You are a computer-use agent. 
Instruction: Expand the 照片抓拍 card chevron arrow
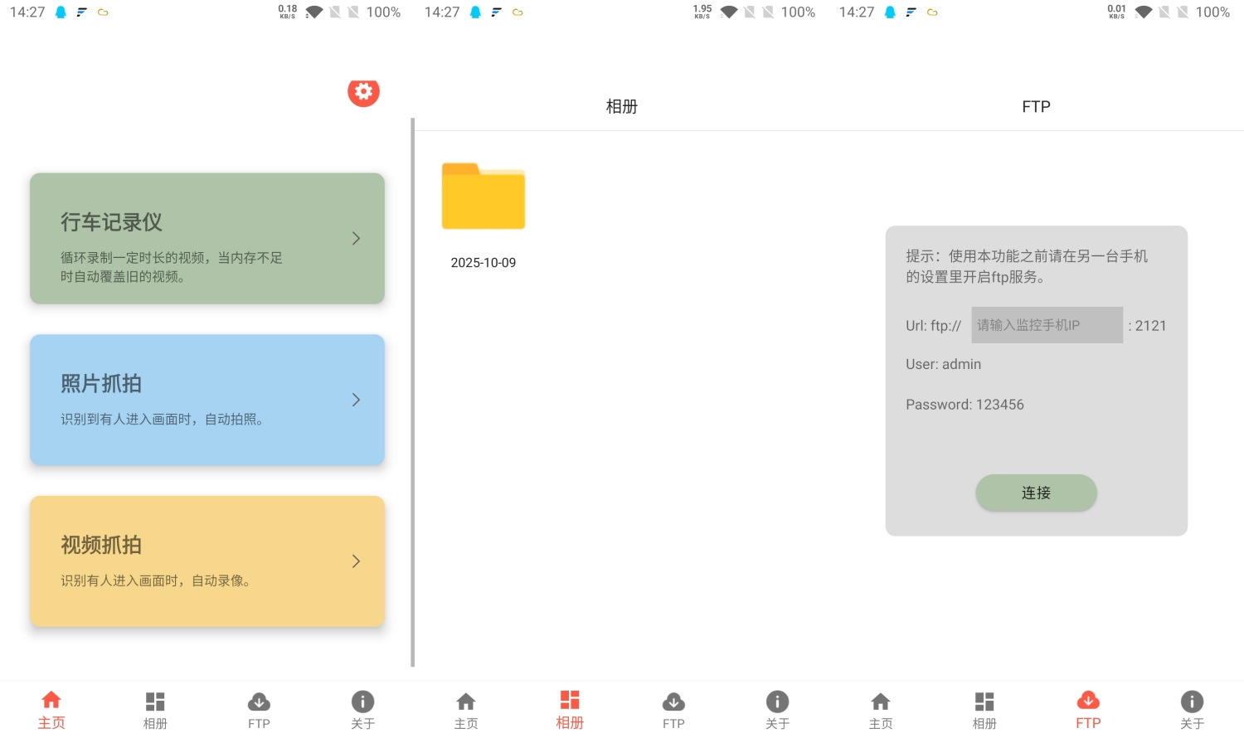[356, 400]
